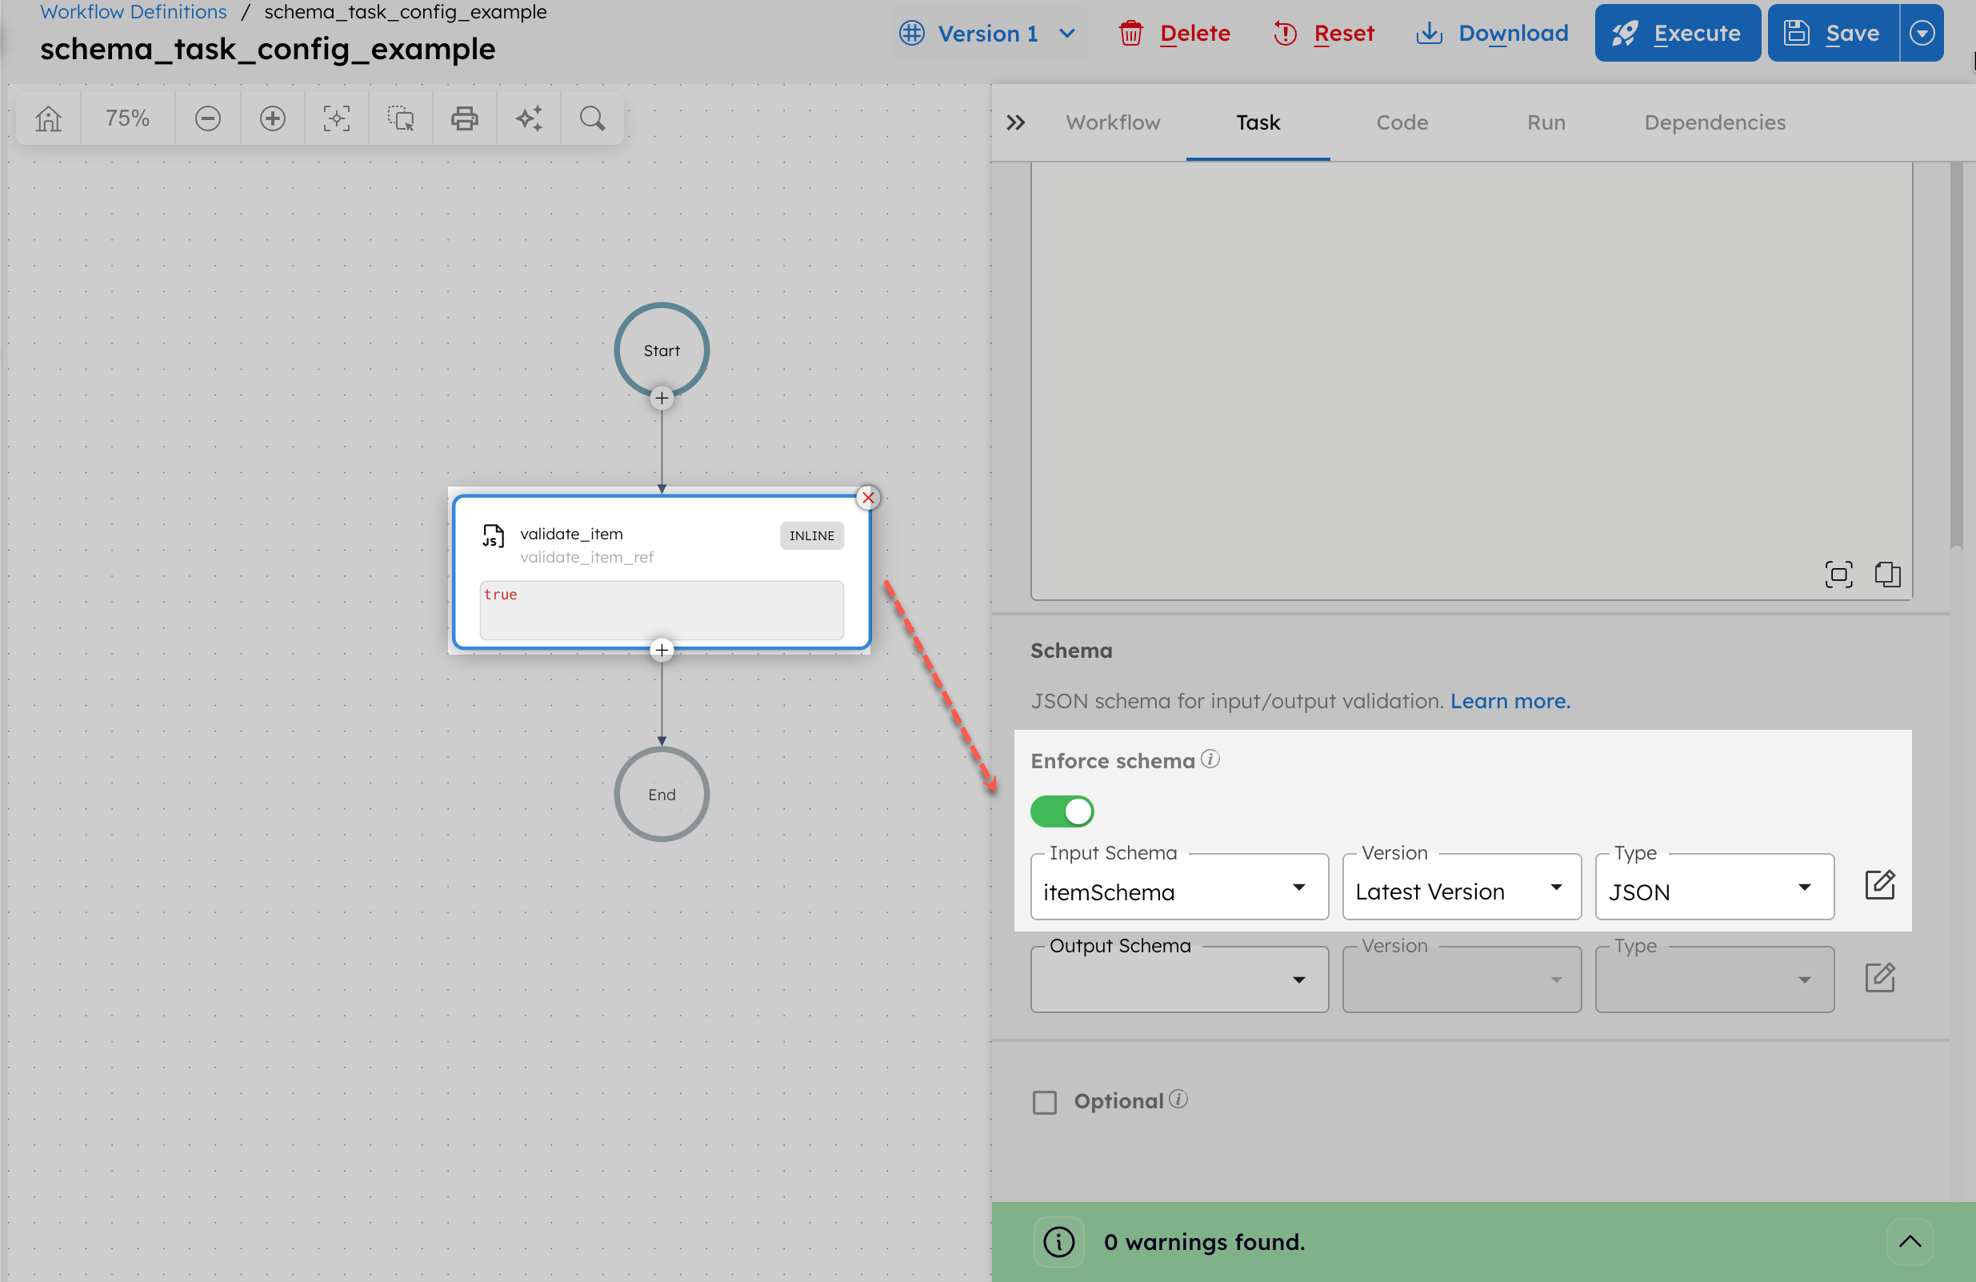The image size is (1976, 1282).
Task: Click the search icon in the canvas toolbar
Action: pos(592,118)
